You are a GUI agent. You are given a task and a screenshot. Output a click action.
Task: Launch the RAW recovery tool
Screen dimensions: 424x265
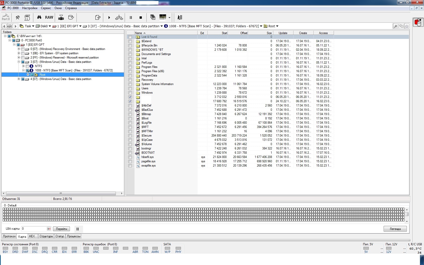(49, 17)
